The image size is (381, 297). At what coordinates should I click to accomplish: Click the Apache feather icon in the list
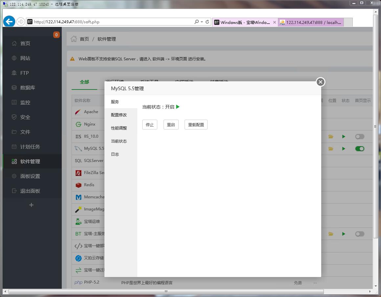pos(78,112)
